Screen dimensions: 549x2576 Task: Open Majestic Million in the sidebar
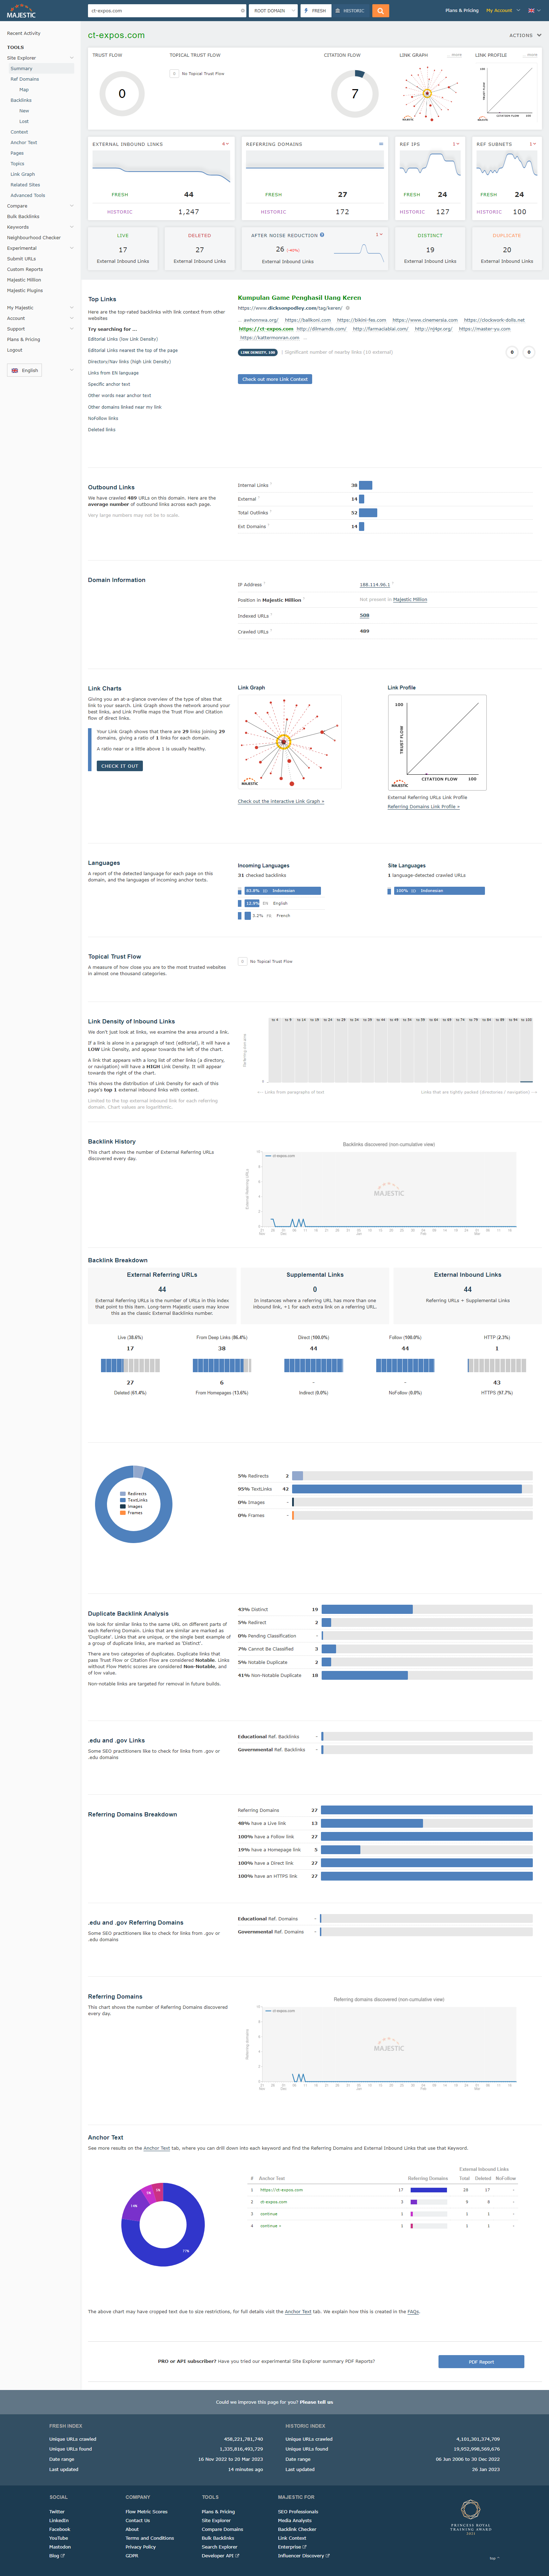click(x=24, y=280)
